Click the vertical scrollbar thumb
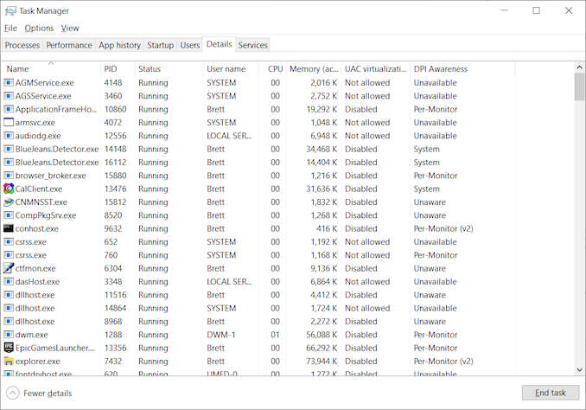Viewport: 586px width, 410px height. click(579, 86)
